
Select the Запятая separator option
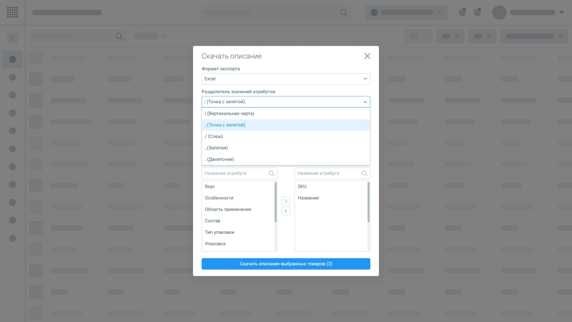pos(216,148)
